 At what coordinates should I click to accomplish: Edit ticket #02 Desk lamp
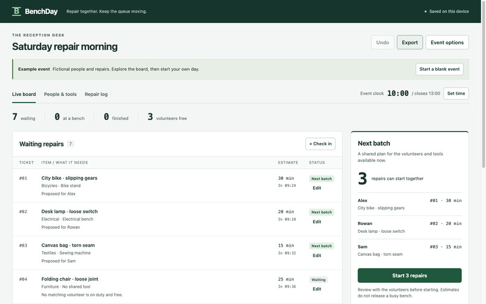pyautogui.click(x=317, y=222)
